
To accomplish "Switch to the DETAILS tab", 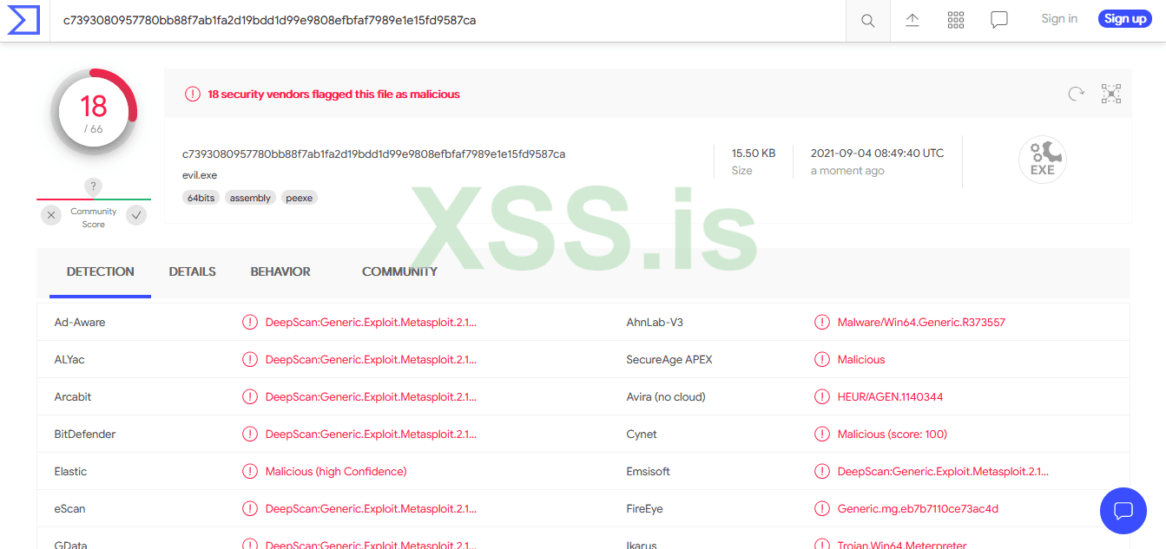I will click(193, 272).
